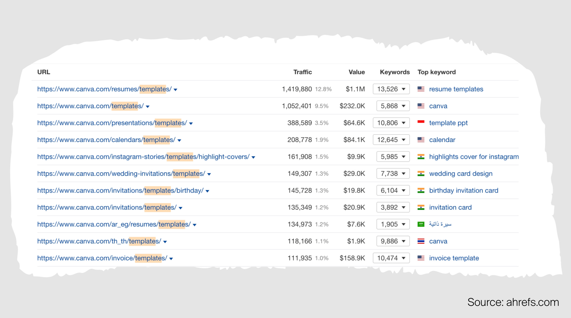Viewport: 571px width, 318px height.
Task: Open the calendars/templates URL link
Action: (106, 140)
